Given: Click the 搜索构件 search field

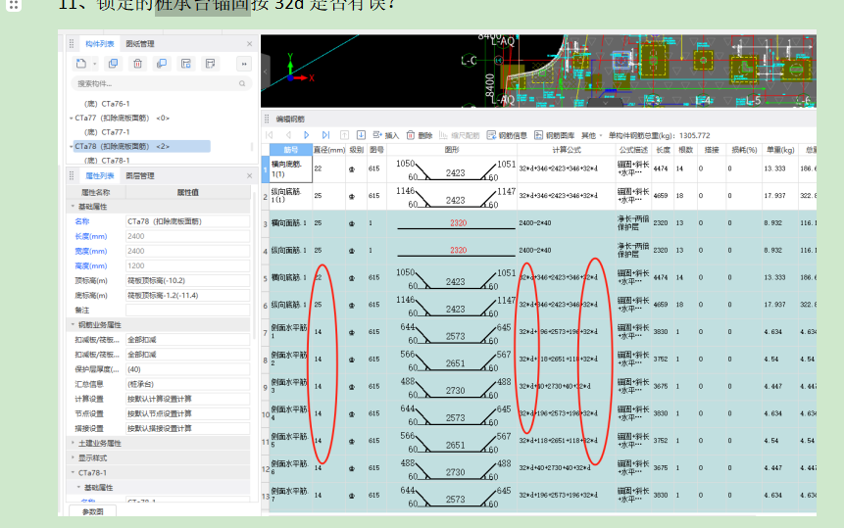Looking at the screenshot, I should (x=162, y=83).
